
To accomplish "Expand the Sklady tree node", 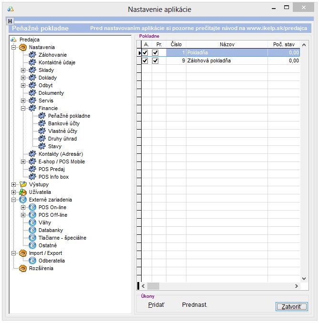I will [x=23, y=70].
